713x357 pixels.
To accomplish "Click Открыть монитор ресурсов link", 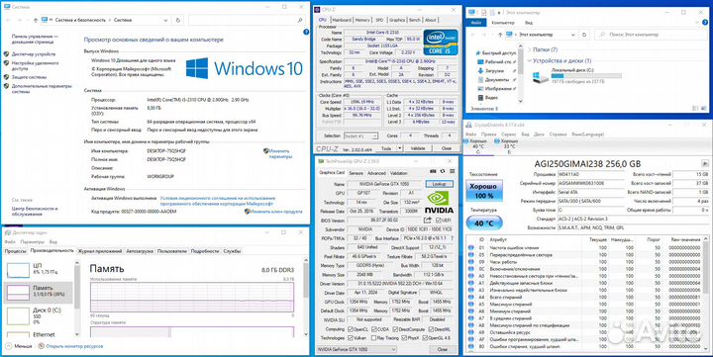I will pyautogui.click(x=74, y=346).
